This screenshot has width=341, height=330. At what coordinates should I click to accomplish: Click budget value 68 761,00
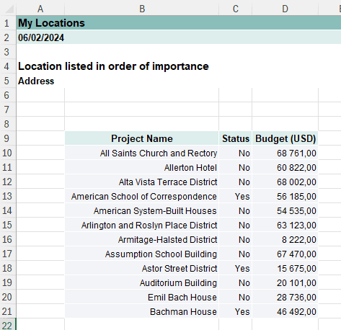pos(285,153)
